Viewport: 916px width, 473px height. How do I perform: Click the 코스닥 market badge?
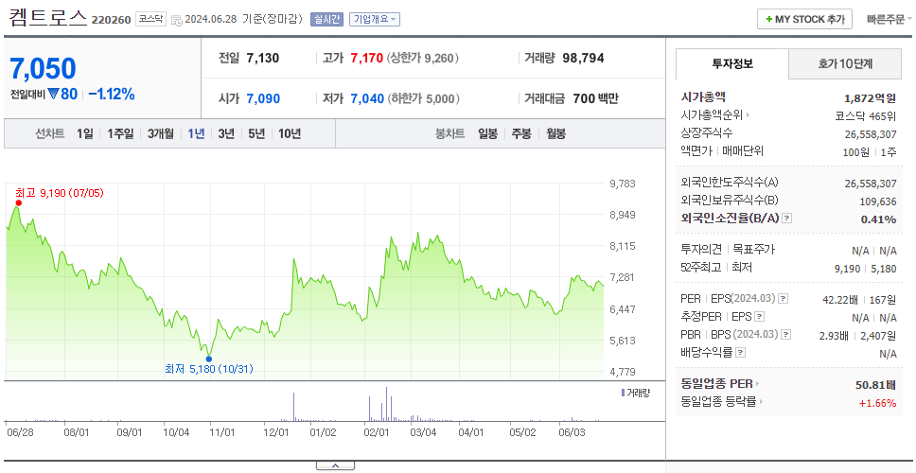point(150,19)
